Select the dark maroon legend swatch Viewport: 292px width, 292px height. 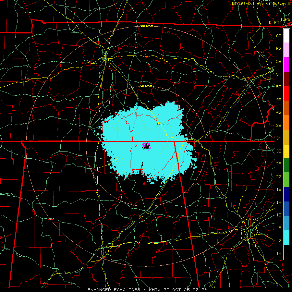[x=286, y=79]
